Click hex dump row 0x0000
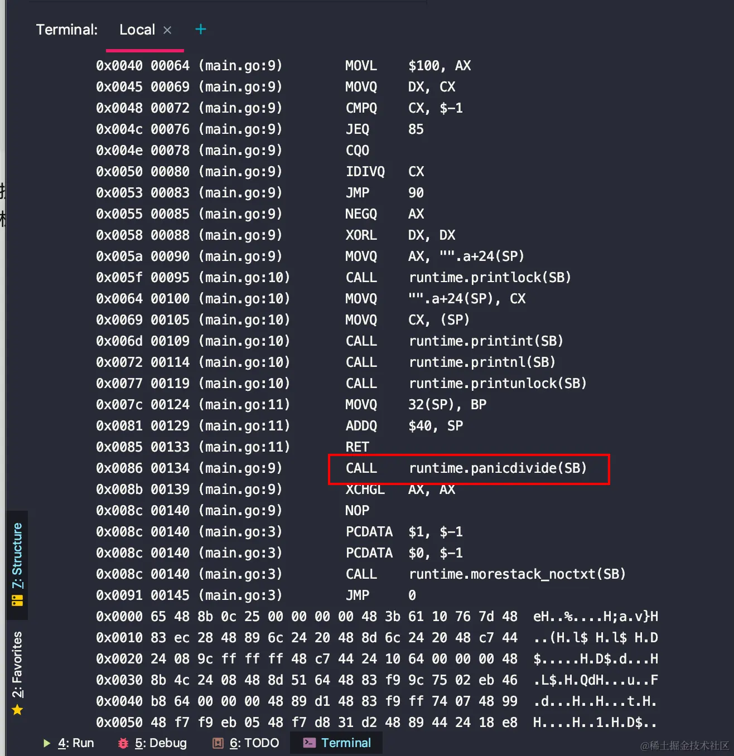734x756 pixels. point(377,617)
